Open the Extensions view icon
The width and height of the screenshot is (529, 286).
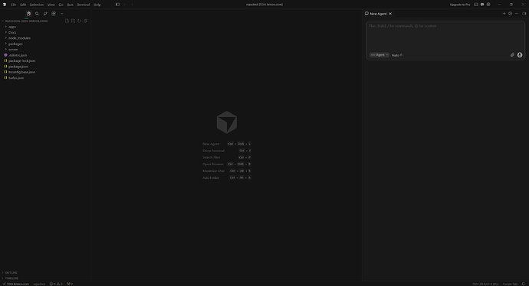click(54, 14)
